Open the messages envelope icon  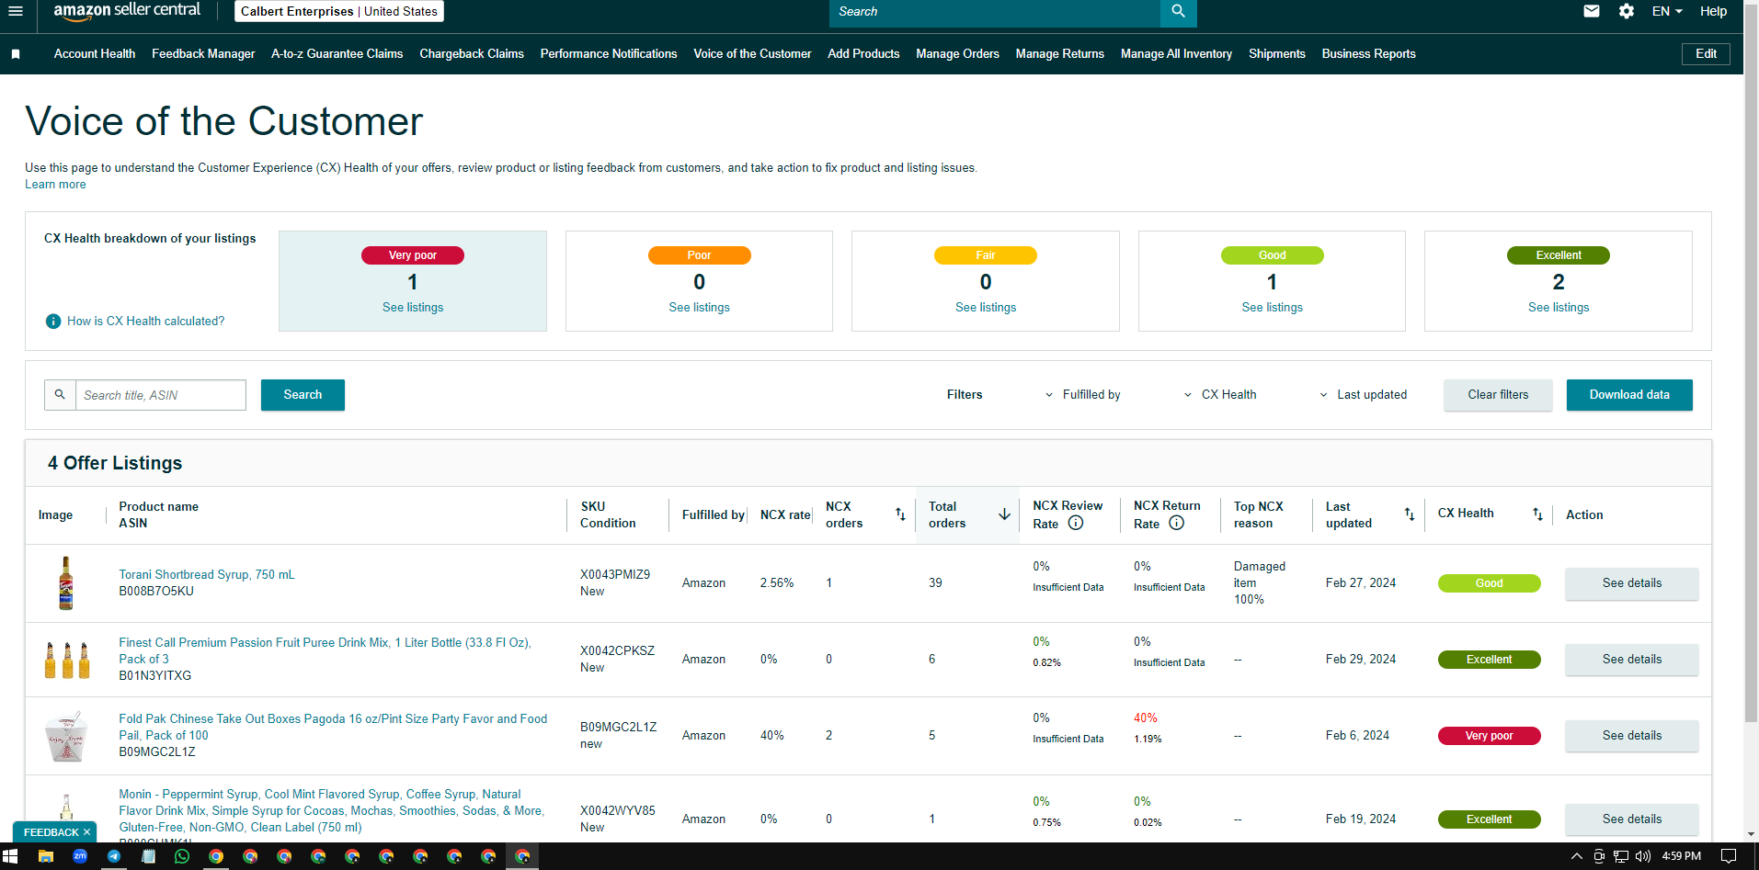(x=1592, y=11)
